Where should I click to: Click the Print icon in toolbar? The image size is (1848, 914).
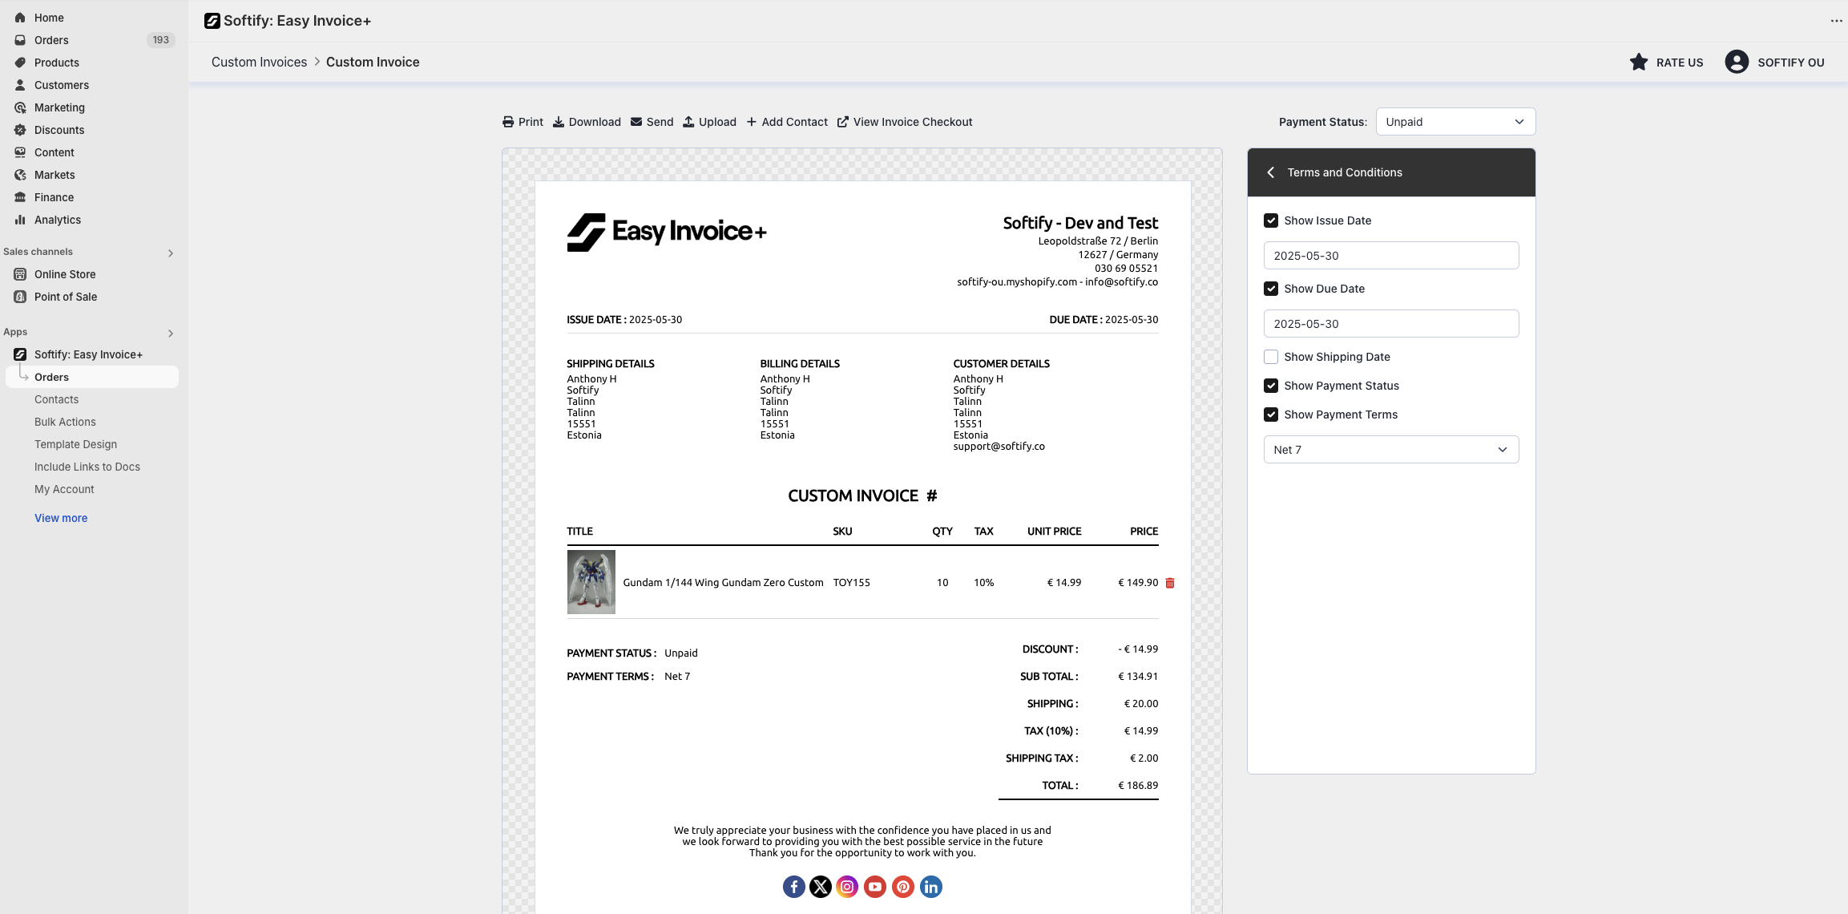[x=508, y=122]
